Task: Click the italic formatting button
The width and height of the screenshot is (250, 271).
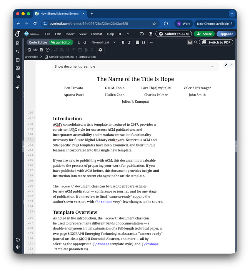Action: [x=129, y=42]
